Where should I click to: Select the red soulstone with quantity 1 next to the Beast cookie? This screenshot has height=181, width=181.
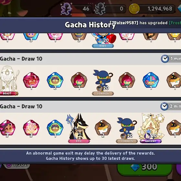[x=31, y=80]
